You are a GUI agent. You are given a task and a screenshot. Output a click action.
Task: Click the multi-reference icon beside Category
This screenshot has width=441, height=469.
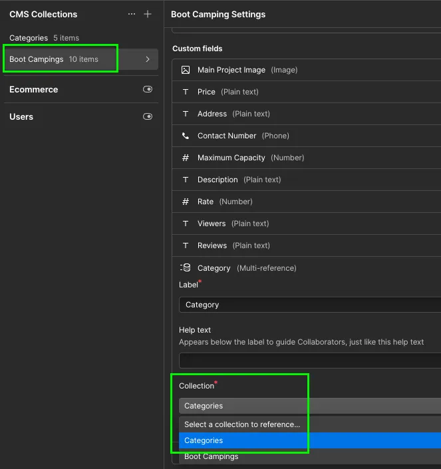(186, 267)
